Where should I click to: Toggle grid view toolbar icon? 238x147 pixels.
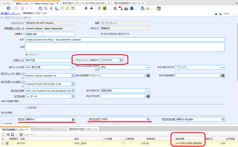pyautogui.click(x=73, y=9)
